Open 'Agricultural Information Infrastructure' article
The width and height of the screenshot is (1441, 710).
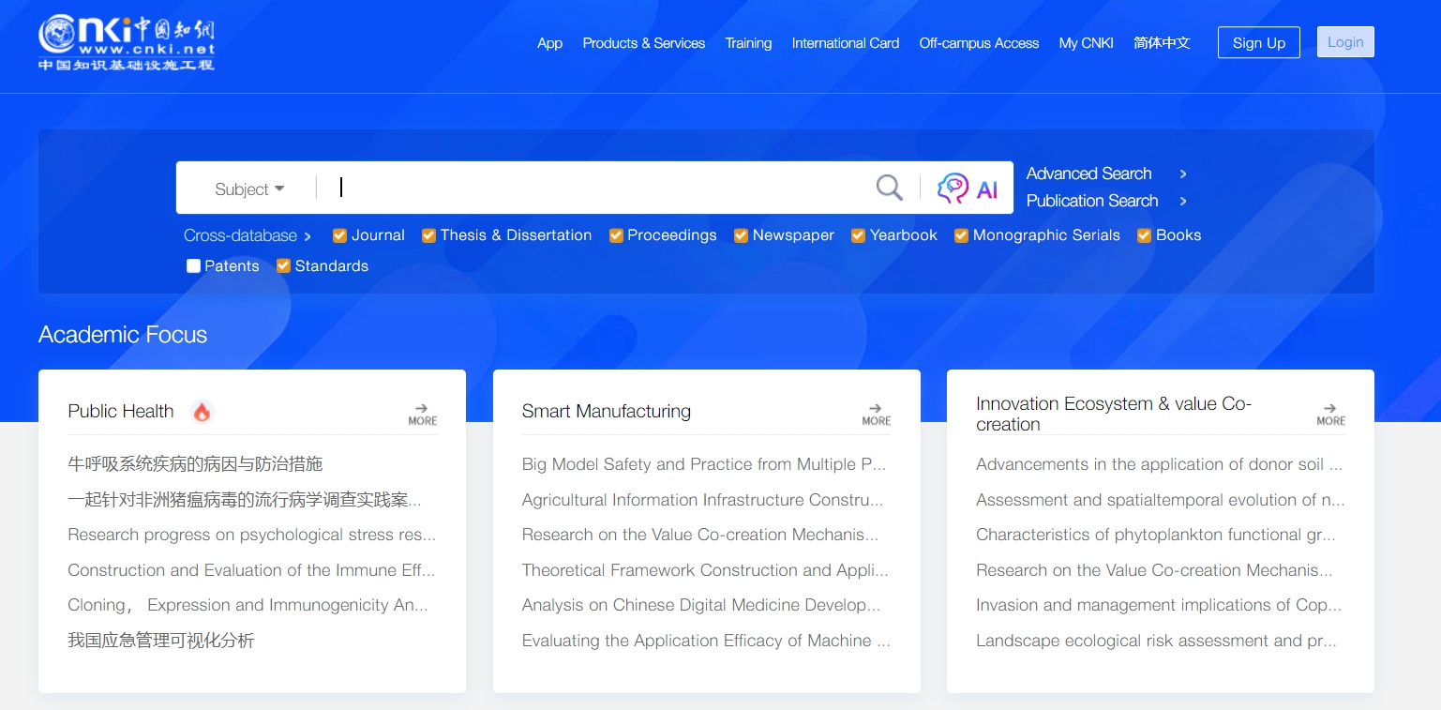click(x=702, y=500)
